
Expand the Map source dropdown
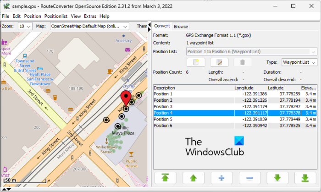click(x=89, y=27)
